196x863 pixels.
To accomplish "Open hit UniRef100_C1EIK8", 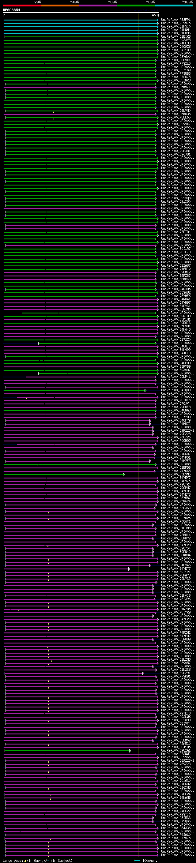I will click(176, 36).
